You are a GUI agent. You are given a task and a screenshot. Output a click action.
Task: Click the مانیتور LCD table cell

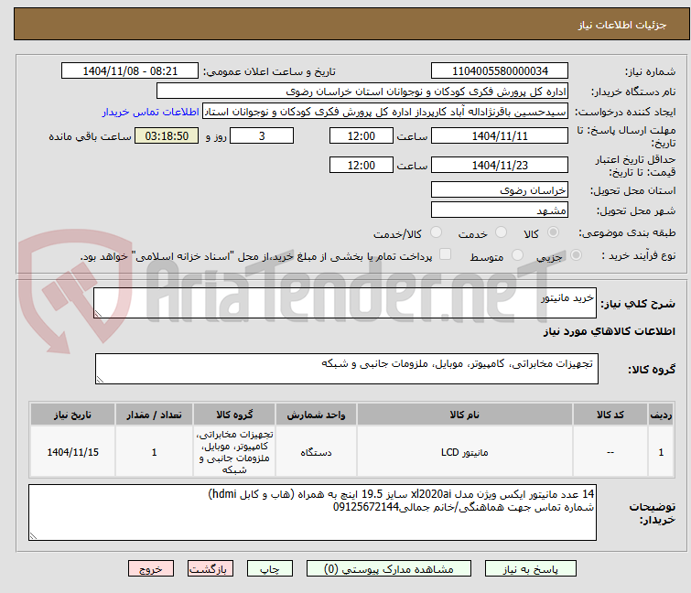pyautogui.click(x=465, y=452)
